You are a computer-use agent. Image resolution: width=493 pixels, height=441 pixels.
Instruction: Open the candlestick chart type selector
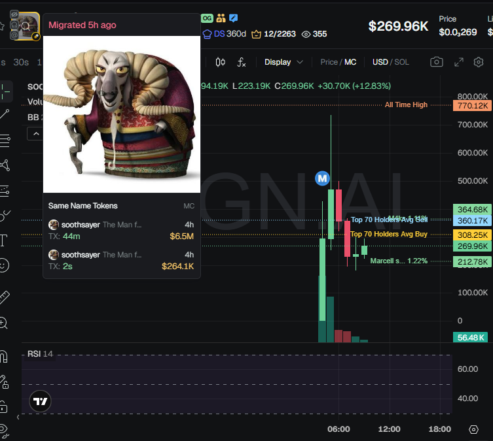pos(220,62)
